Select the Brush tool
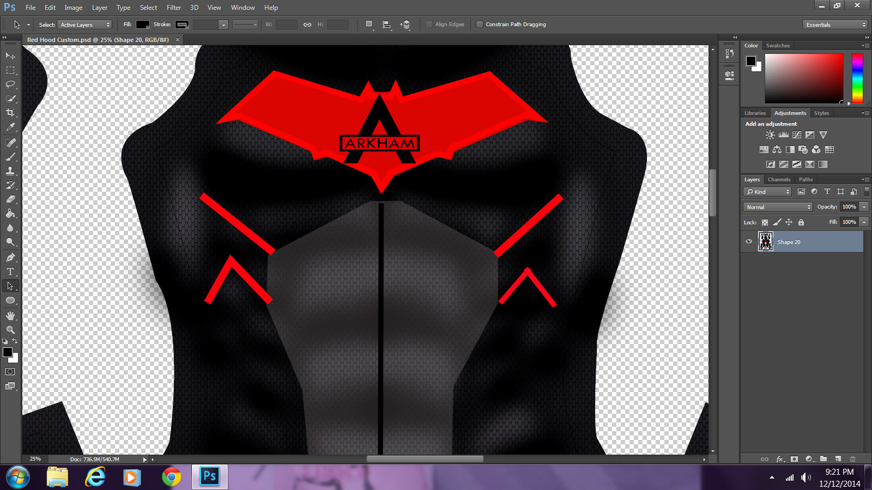 coord(10,157)
